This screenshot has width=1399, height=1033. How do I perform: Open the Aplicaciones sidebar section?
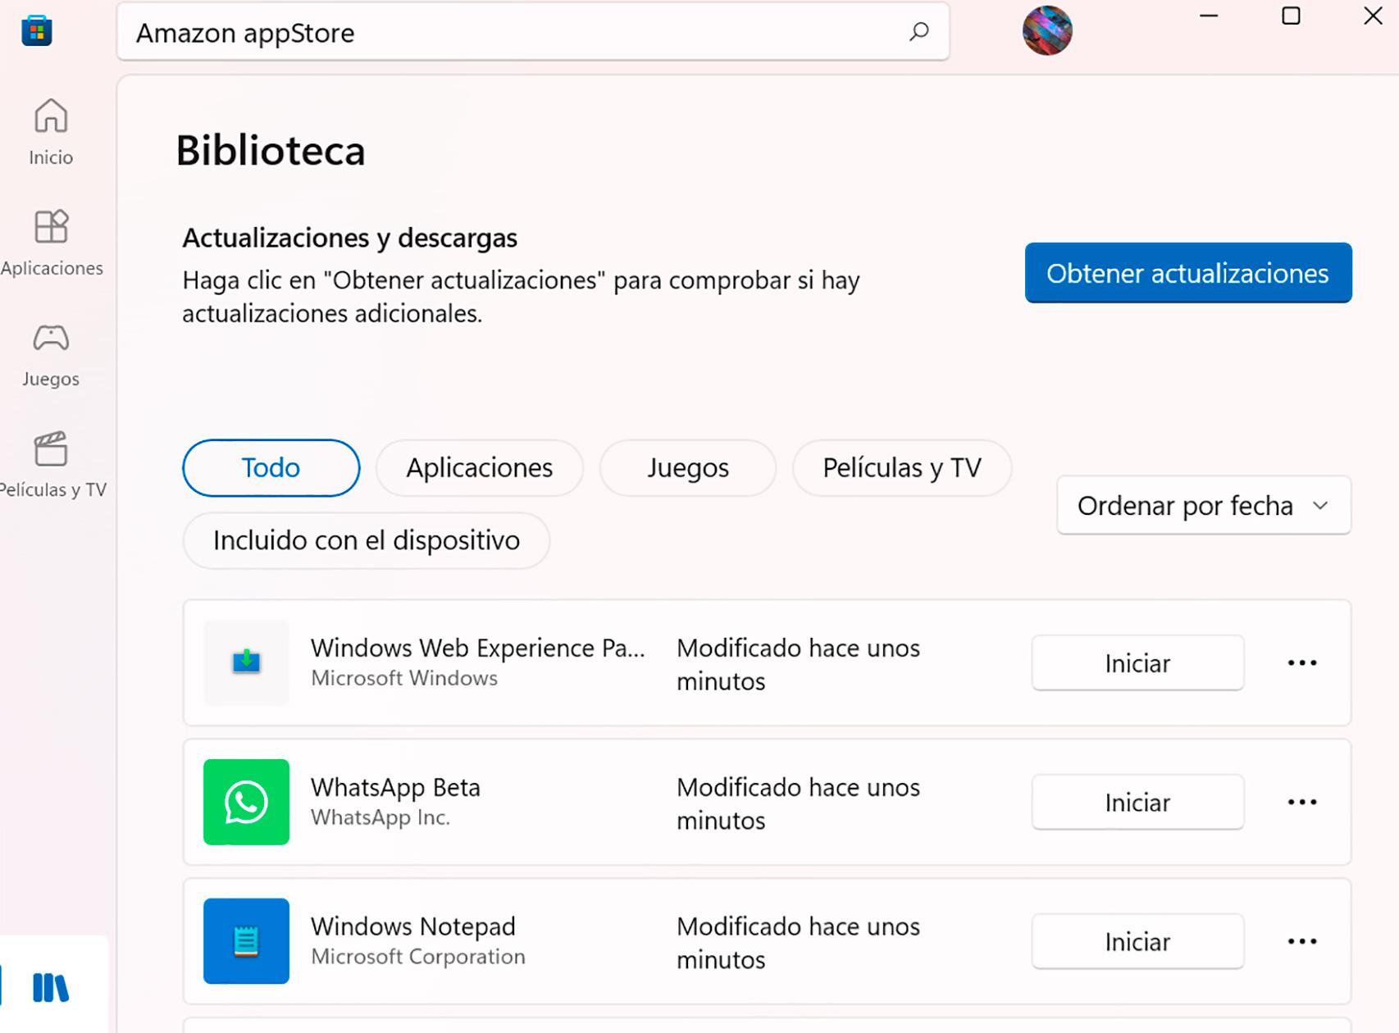51,243
